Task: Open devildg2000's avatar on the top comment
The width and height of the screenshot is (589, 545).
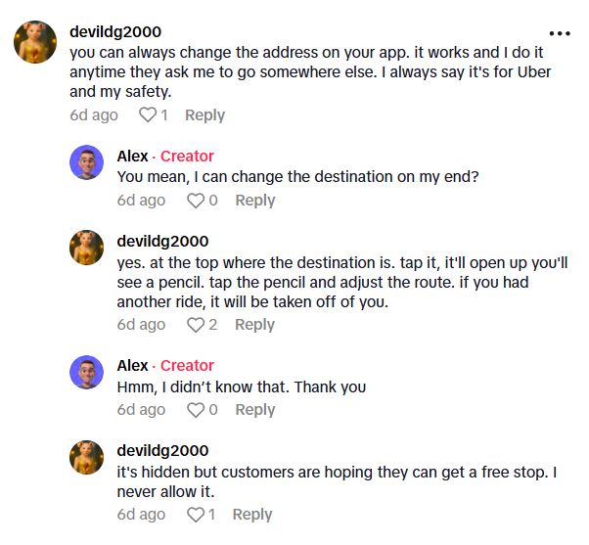Action: coord(32,41)
